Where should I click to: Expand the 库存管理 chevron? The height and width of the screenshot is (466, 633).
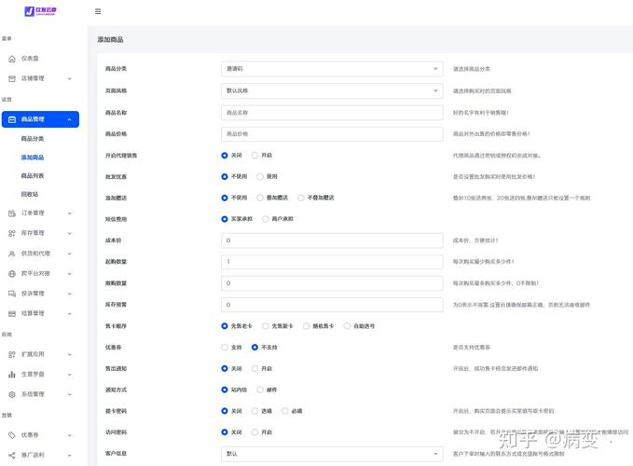69,233
